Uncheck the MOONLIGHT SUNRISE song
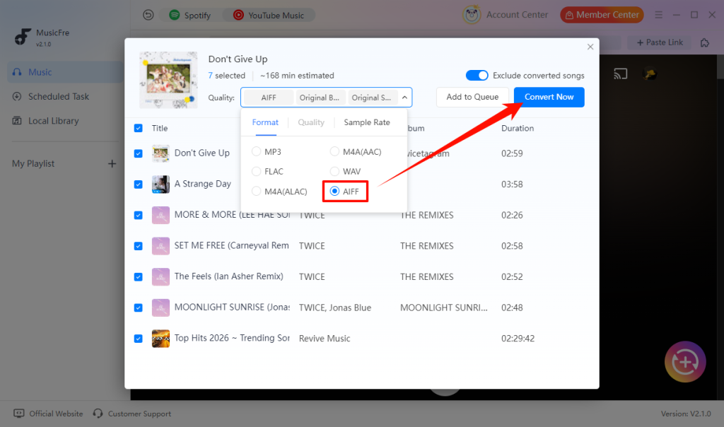 (138, 308)
